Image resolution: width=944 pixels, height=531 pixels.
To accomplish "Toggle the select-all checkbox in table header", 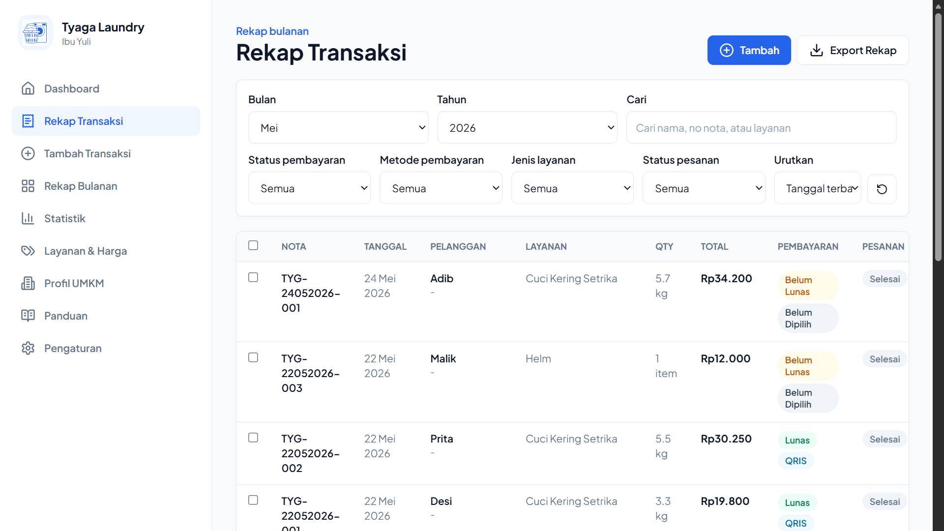I will click(x=253, y=245).
